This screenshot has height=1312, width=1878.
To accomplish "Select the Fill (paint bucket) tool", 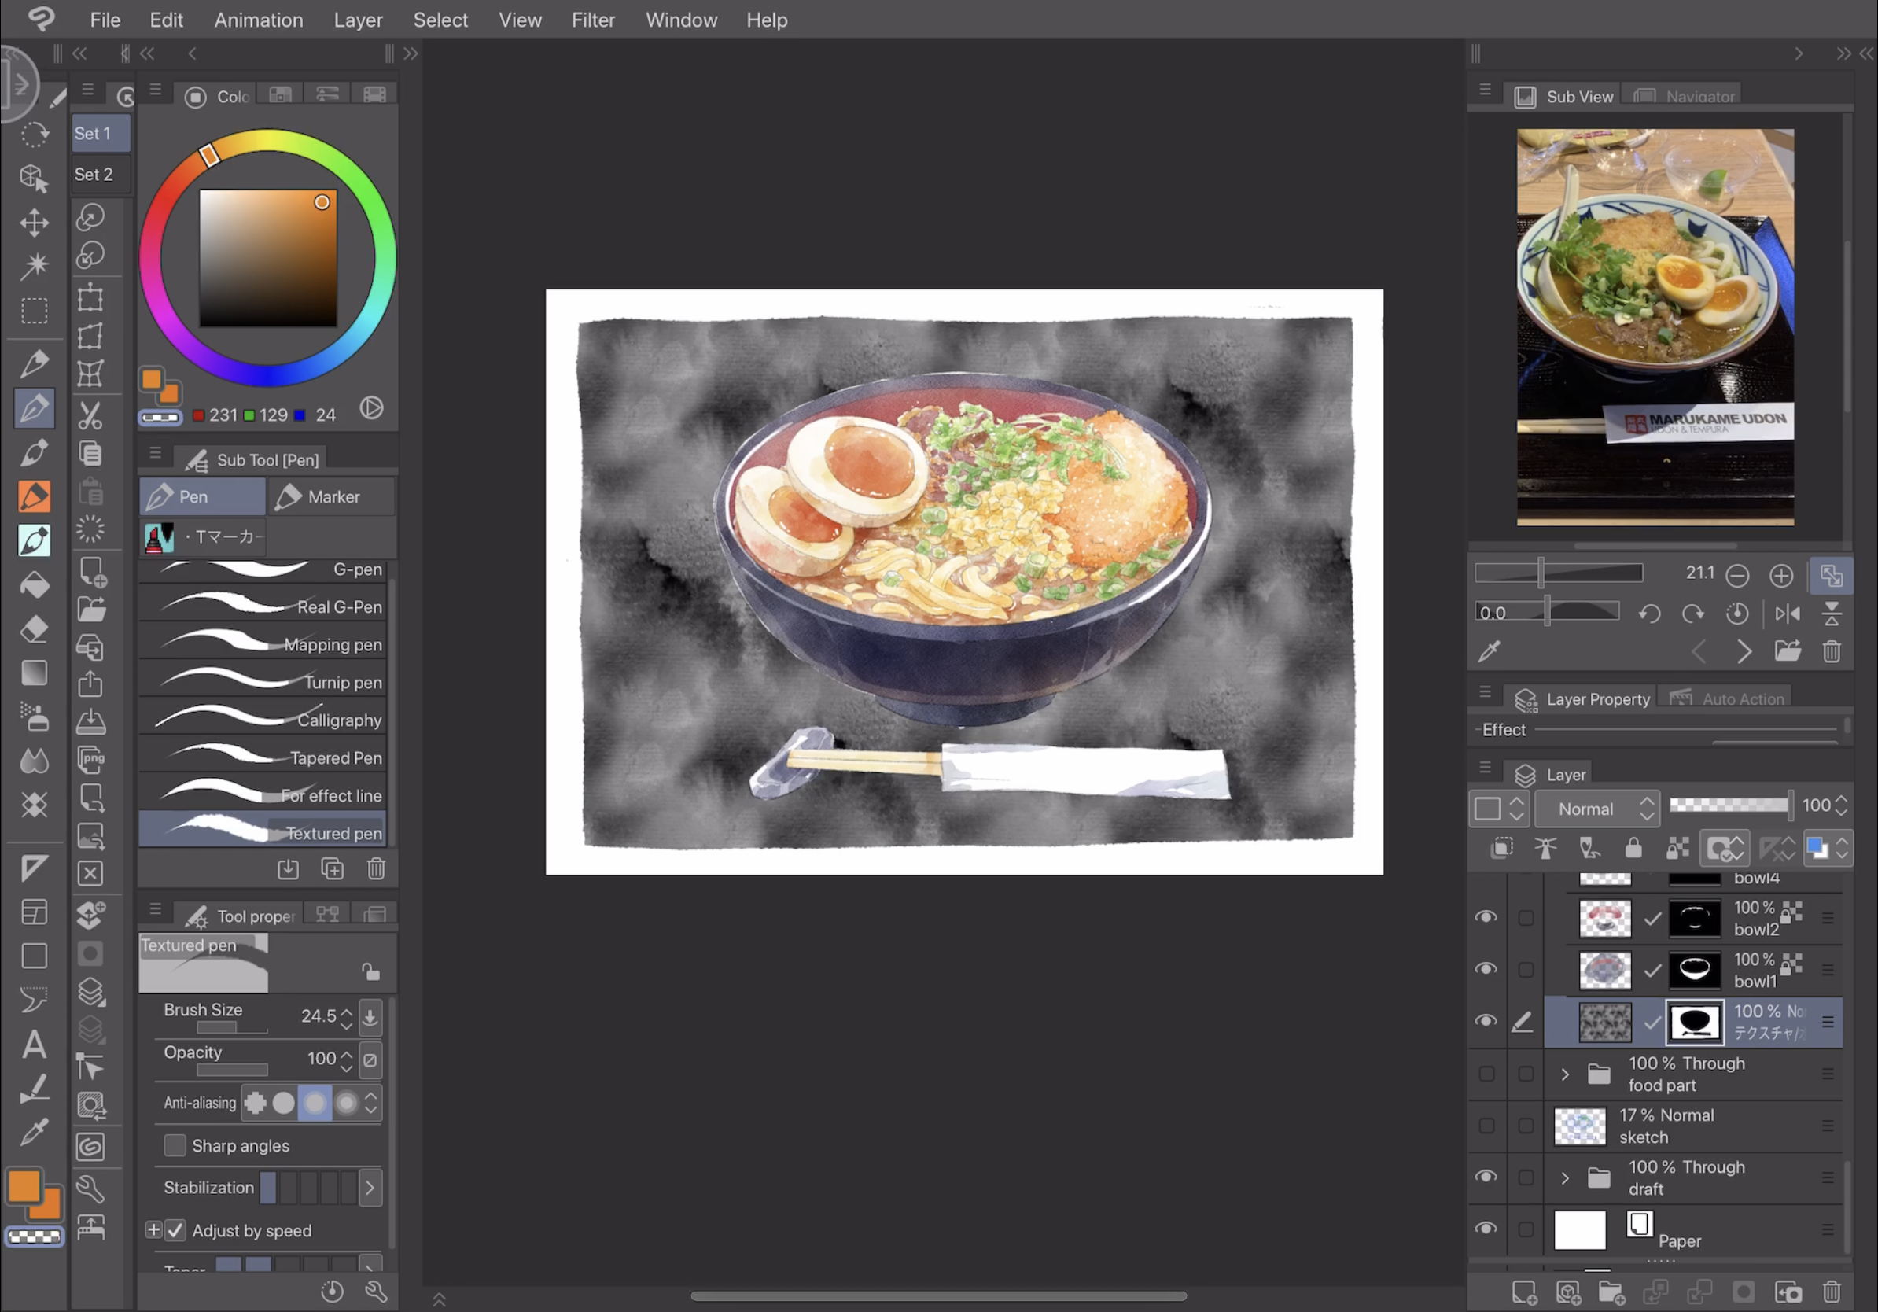I will pyautogui.click(x=35, y=583).
